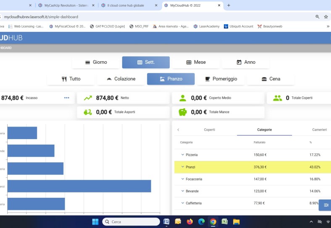Expand the highlighted Pranzi category row
331x228 pixels.
click(x=183, y=167)
